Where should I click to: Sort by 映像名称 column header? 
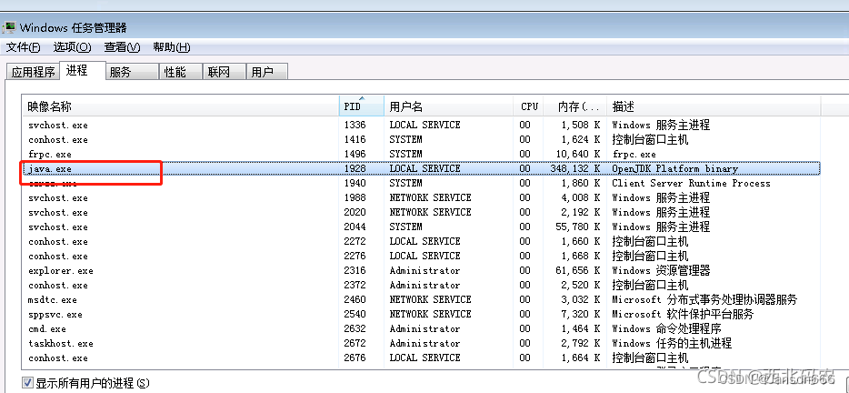pos(181,106)
